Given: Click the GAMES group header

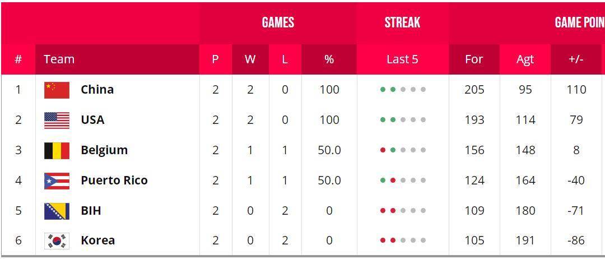Looking at the screenshot, I should pos(278,22).
